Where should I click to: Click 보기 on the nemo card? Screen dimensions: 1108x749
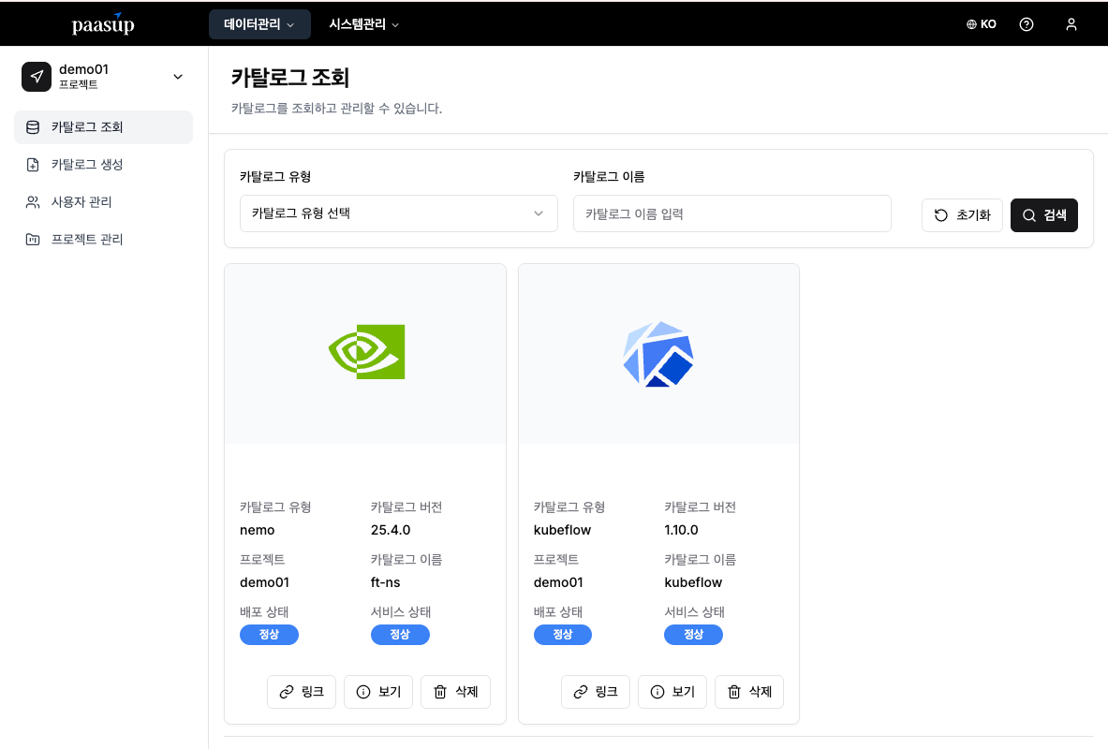[x=378, y=692]
